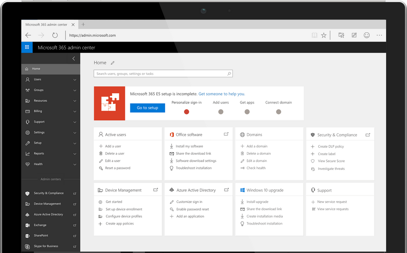Click the Azure Active Directory sidebar icon
Viewport: 407px width, 253px height.
tap(27, 215)
